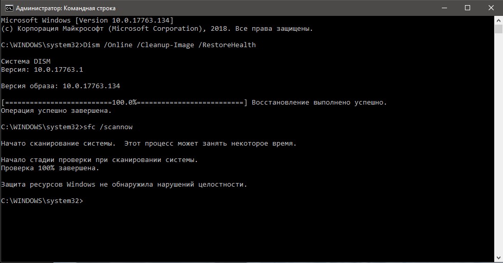Screen dimensions: 503x263
Task: Click the last C:\WINDOWS\system32> prompt
Action: (42, 201)
